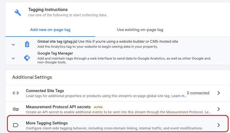
Task: Switch to Add new on-page tag tab
Action: click(x=50, y=30)
